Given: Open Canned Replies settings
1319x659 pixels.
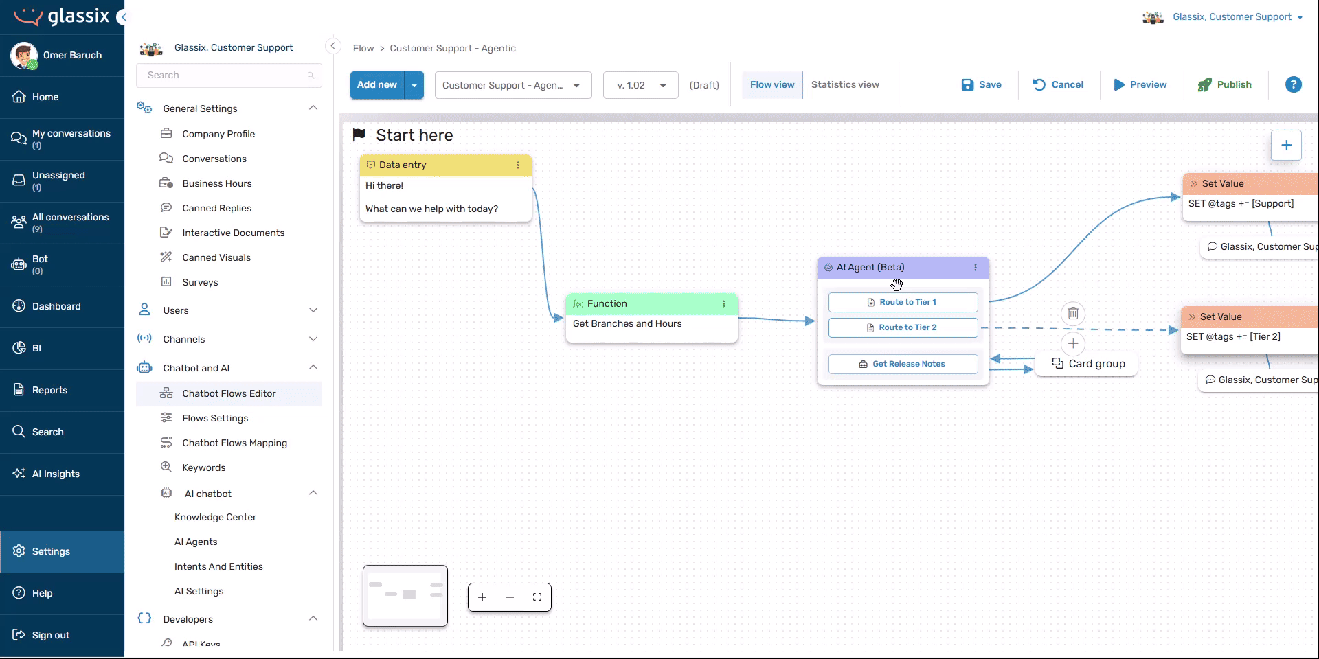Looking at the screenshot, I should click(216, 208).
